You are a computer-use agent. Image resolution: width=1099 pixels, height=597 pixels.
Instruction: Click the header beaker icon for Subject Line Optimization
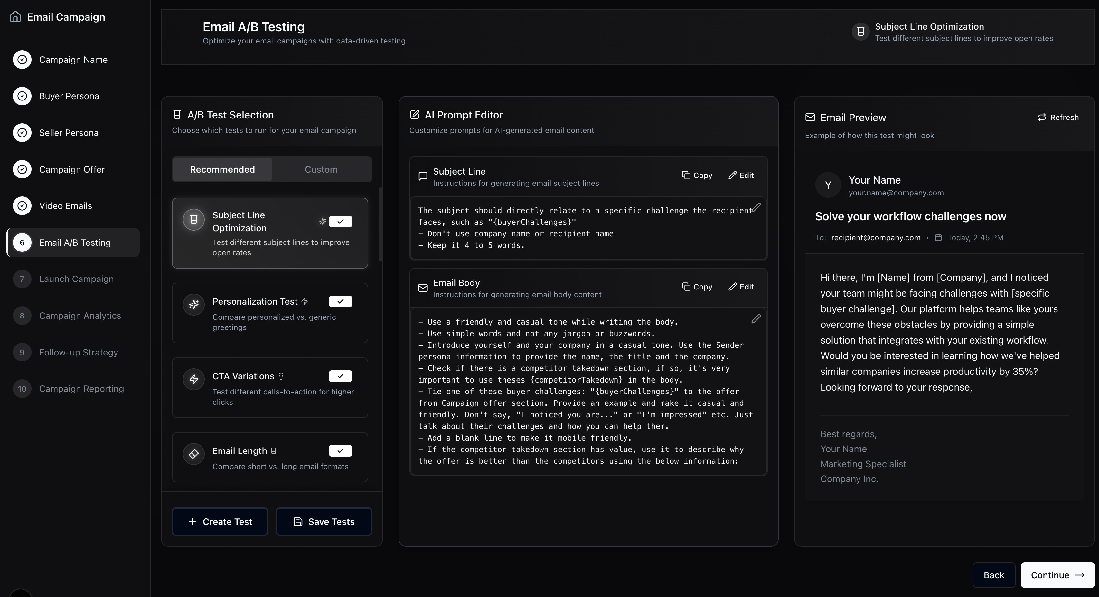click(x=860, y=32)
